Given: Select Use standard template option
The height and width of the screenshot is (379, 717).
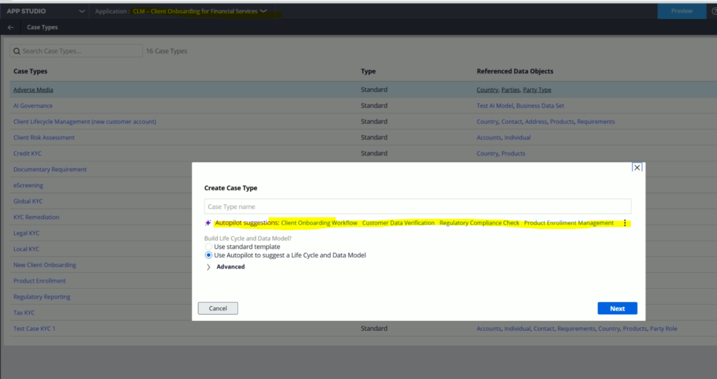Looking at the screenshot, I should [x=209, y=247].
